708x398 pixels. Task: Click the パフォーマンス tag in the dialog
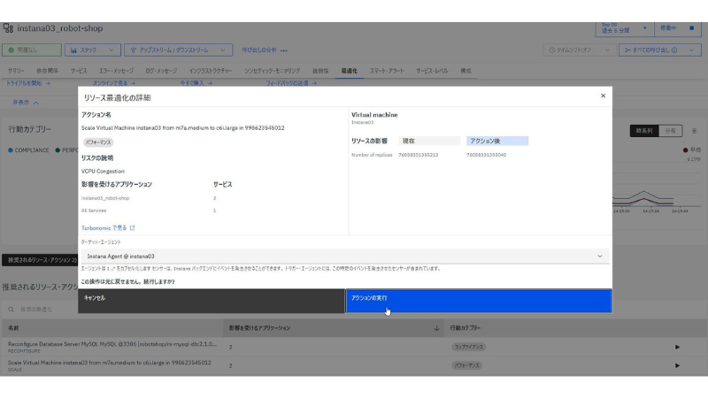(x=98, y=142)
